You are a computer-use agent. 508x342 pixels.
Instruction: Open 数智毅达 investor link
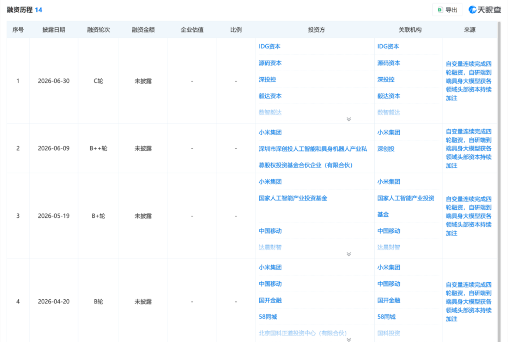[270, 113]
